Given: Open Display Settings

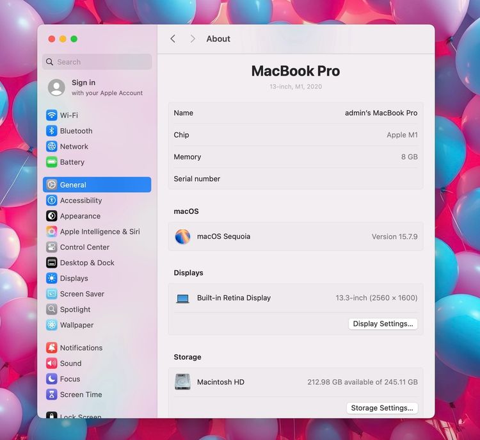Looking at the screenshot, I should coord(383,324).
